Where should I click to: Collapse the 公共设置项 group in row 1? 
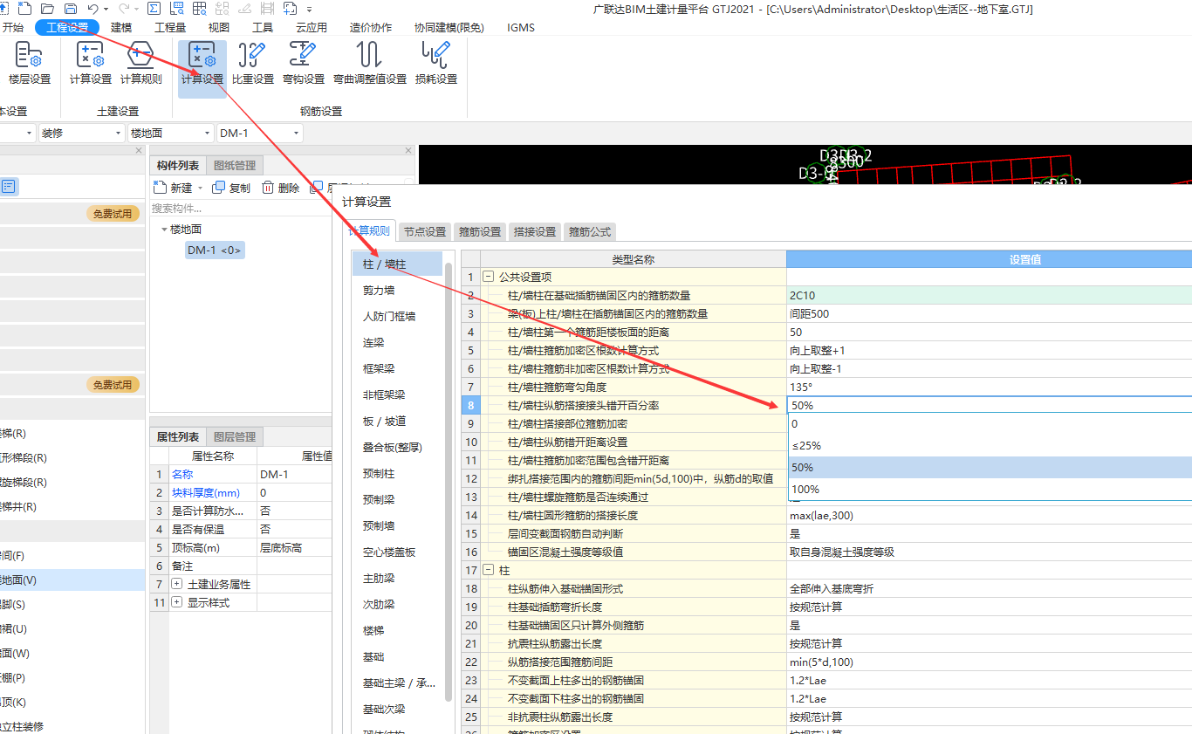[x=489, y=277]
